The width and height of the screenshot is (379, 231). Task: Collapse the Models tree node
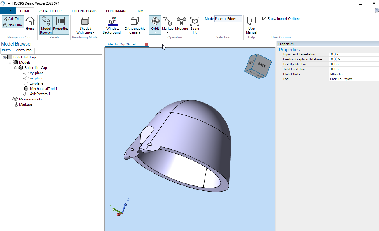click(10, 62)
